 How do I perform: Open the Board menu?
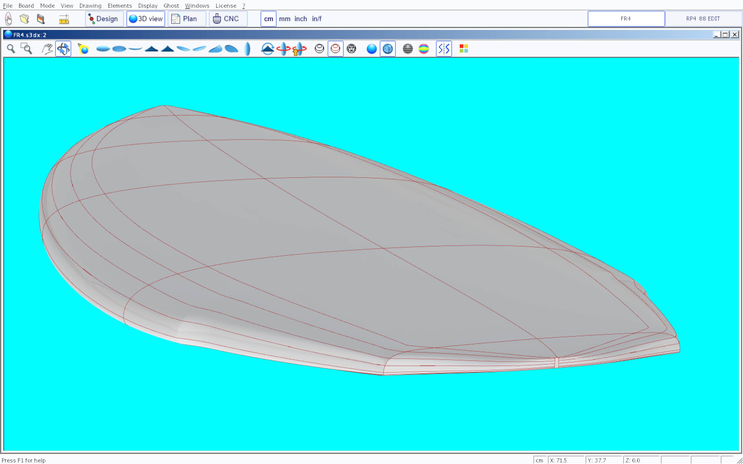point(26,5)
